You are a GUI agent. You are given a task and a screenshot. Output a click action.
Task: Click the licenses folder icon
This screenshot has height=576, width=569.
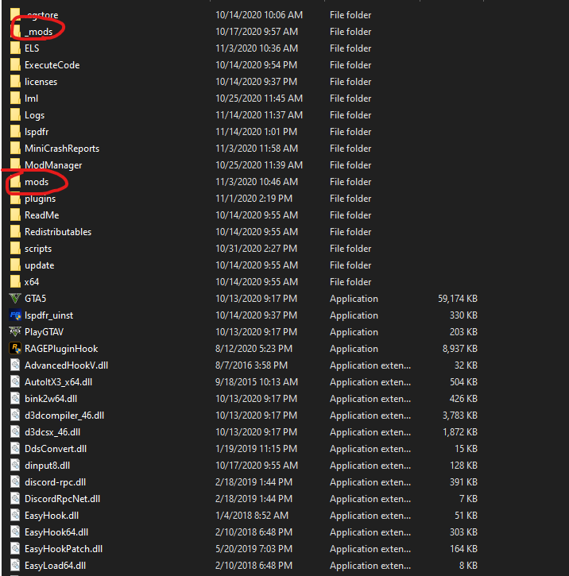click(x=15, y=82)
